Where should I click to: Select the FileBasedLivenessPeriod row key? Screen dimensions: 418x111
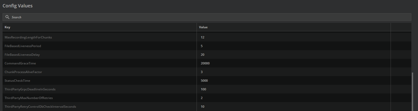23,46
